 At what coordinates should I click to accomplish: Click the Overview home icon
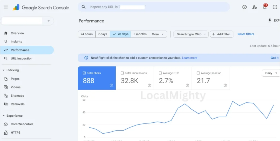[6, 33]
